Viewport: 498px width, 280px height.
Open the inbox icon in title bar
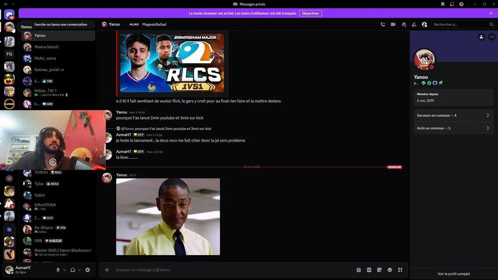[x=452, y=4]
